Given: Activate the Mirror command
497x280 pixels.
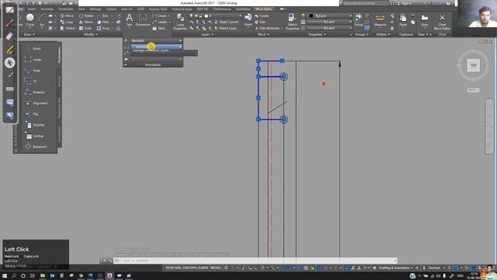Looking at the screenshot, I should (x=86, y=22).
